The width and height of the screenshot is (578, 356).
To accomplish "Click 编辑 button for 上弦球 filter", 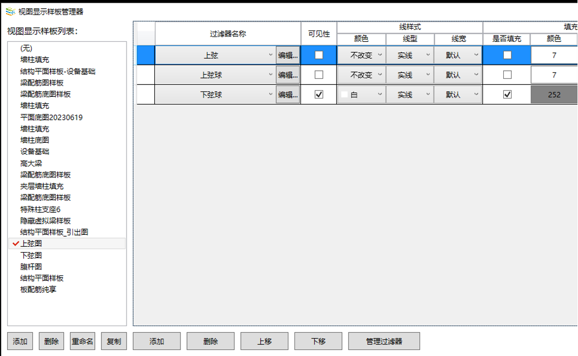I will [x=288, y=75].
